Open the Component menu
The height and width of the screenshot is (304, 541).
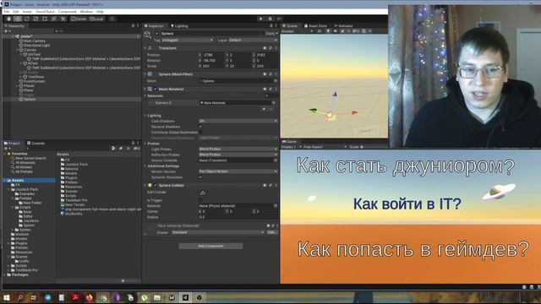[68, 12]
